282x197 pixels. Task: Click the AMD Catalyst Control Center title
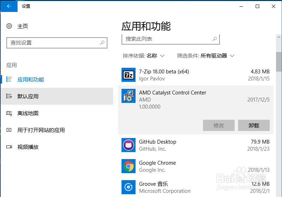(x=172, y=93)
